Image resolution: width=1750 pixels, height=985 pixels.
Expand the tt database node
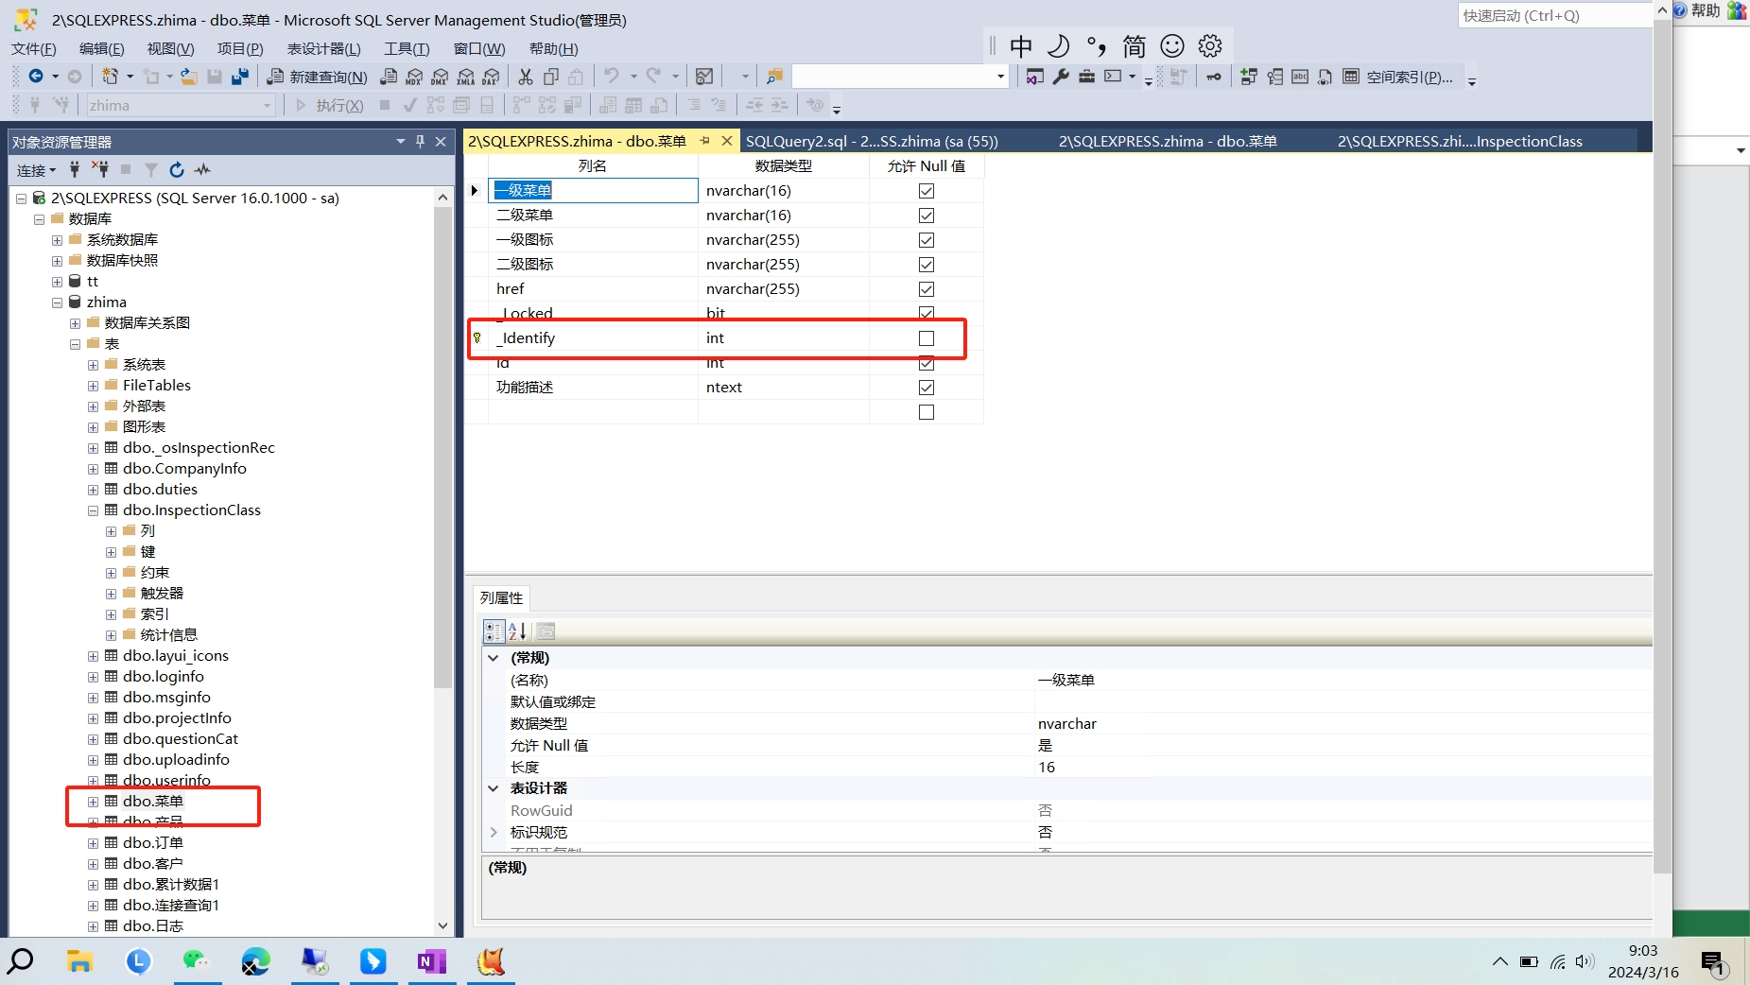pyautogui.click(x=58, y=282)
